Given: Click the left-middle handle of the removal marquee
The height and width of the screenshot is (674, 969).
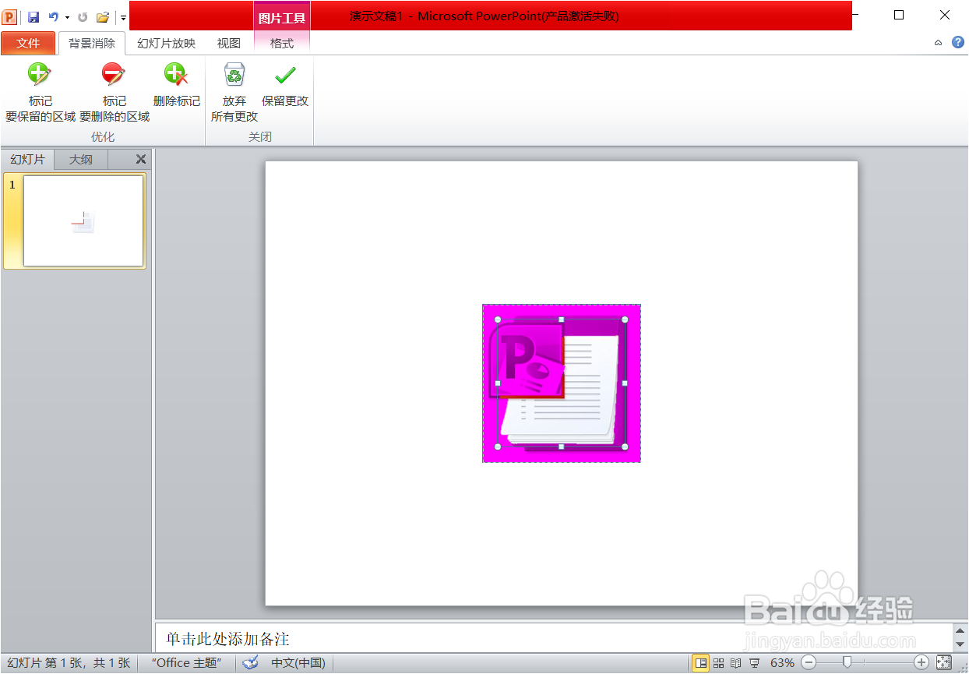Looking at the screenshot, I should pyautogui.click(x=498, y=383).
